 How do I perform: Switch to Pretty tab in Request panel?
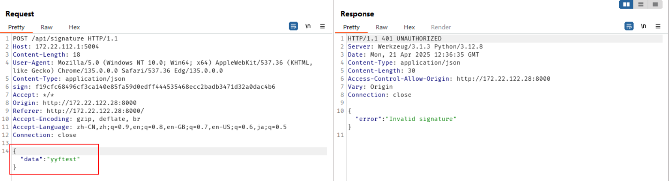[16, 27]
